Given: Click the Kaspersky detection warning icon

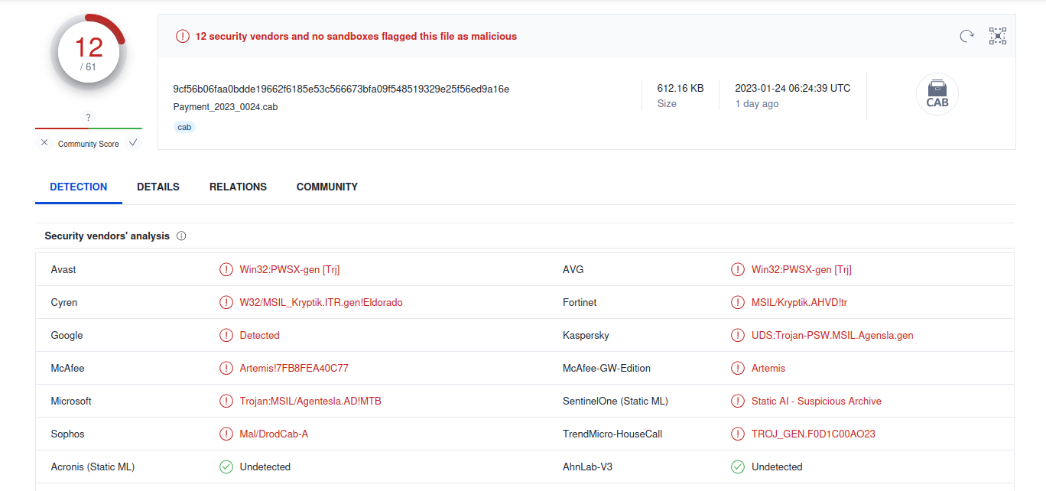Looking at the screenshot, I should click(738, 335).
